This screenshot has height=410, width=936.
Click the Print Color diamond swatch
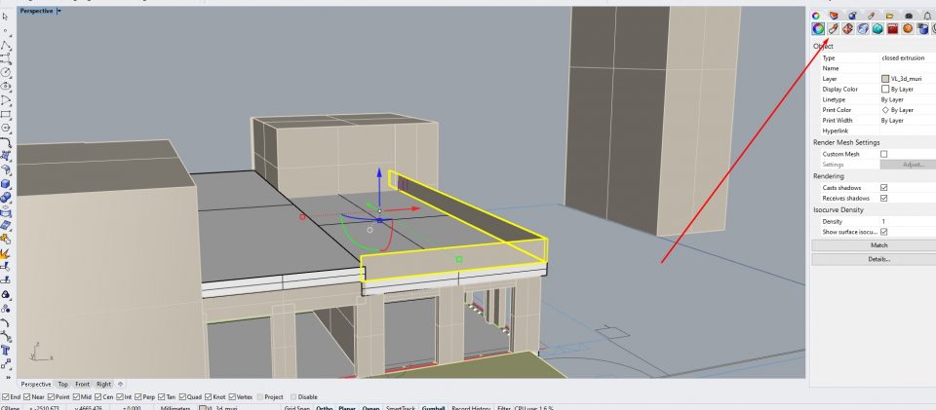point(884,110)
